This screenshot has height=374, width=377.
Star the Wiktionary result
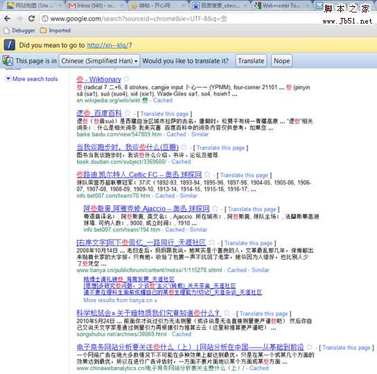(126, 79)
